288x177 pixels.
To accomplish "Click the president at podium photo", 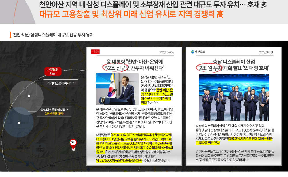I will point(117,89).
